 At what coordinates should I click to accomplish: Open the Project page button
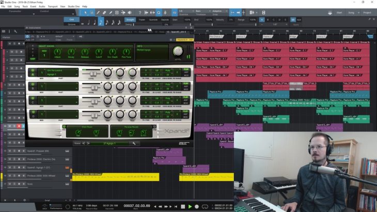367,13
